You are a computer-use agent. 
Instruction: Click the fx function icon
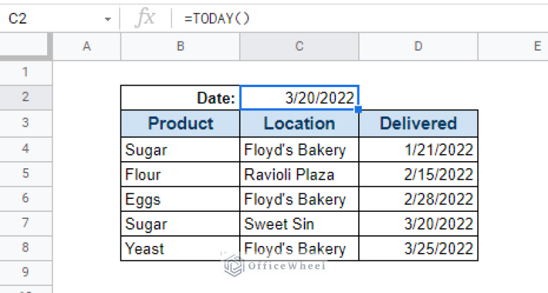click(145, 19)
